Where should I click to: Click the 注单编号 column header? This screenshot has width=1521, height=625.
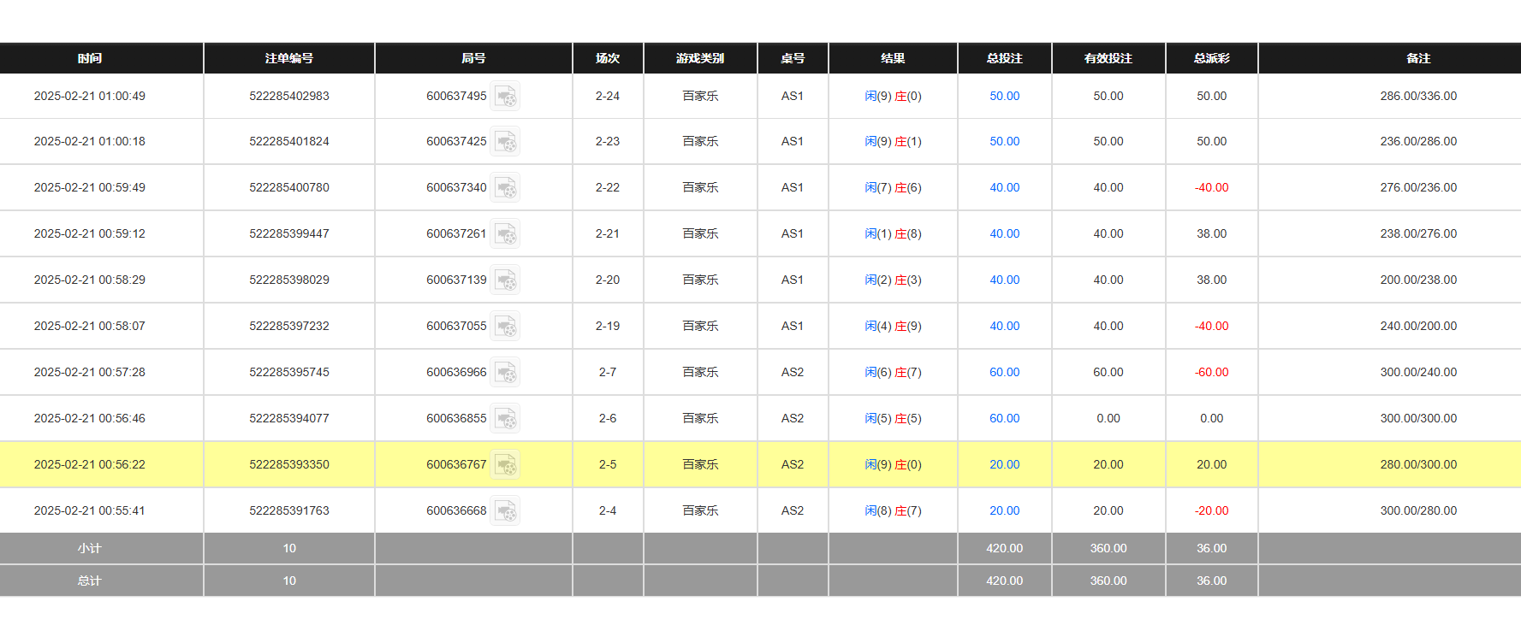click(289, 58)
